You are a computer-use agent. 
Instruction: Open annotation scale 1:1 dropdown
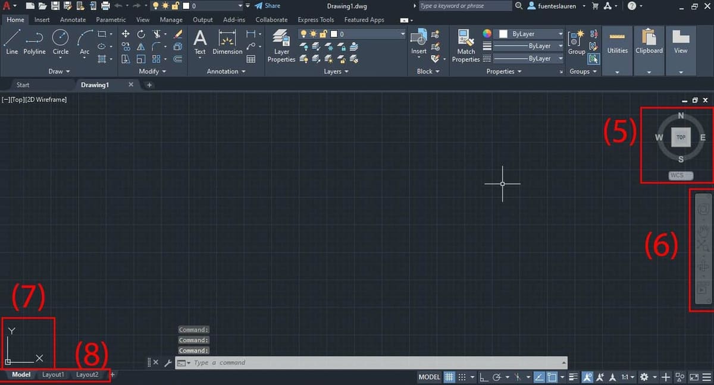627,377
